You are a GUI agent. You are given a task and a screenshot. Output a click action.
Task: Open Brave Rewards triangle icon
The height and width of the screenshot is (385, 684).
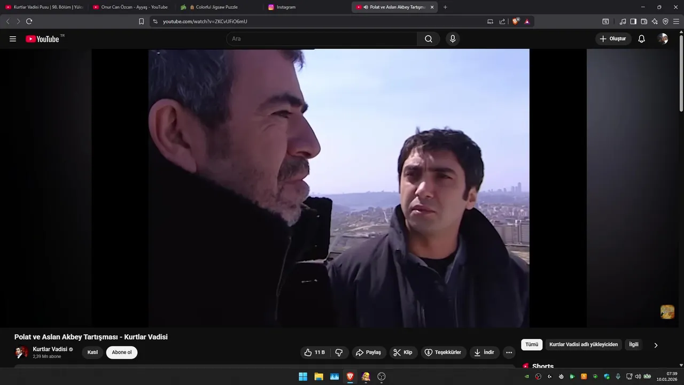527,21
